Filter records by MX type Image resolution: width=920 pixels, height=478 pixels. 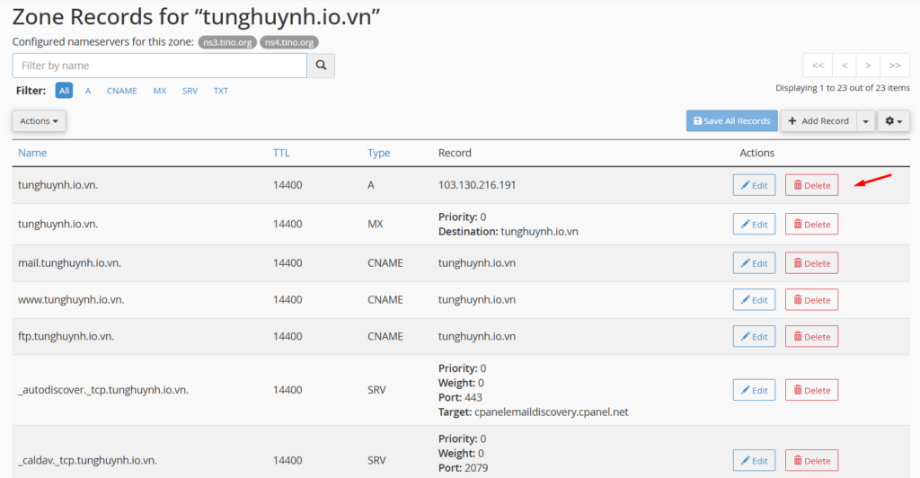pos(160,91)
